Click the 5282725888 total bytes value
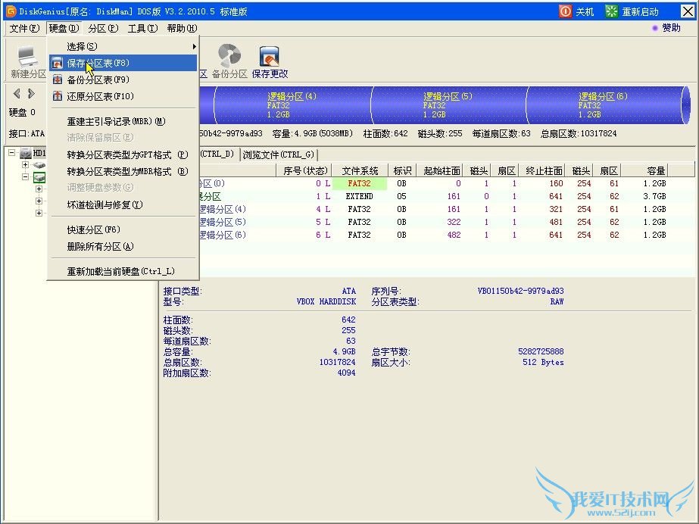The width and height of the screenshot is (699, 524). 541,351
